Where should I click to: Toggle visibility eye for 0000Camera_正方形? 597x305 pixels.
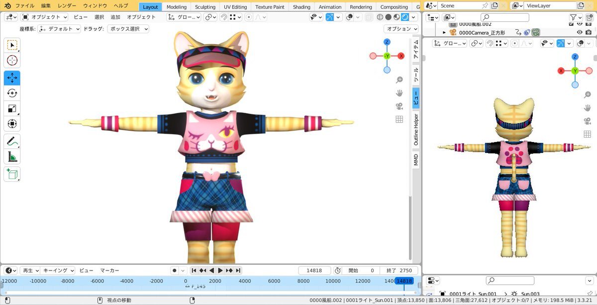(x=580, y=32)
